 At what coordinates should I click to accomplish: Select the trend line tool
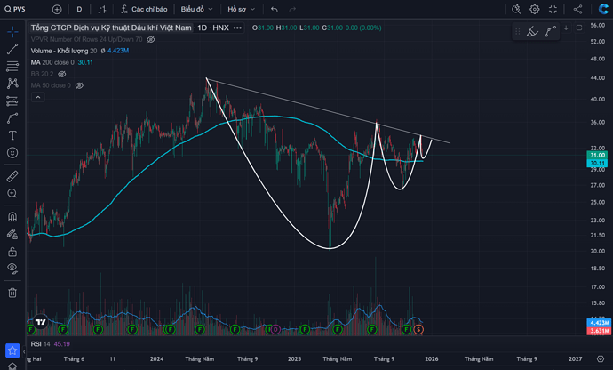click(x=12, y=49)
